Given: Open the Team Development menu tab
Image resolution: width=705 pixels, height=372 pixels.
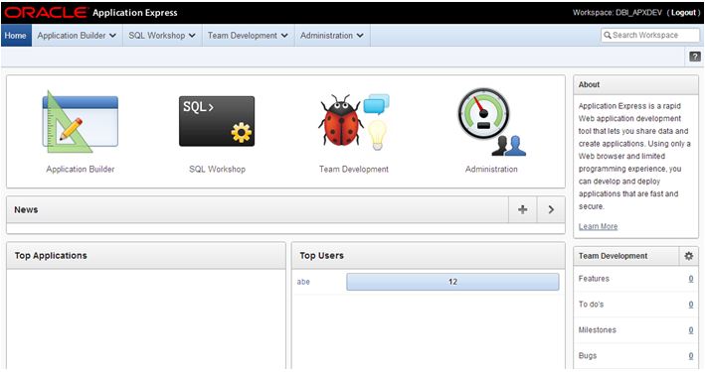Looking at the screenshot, I should tap(248, 36).
